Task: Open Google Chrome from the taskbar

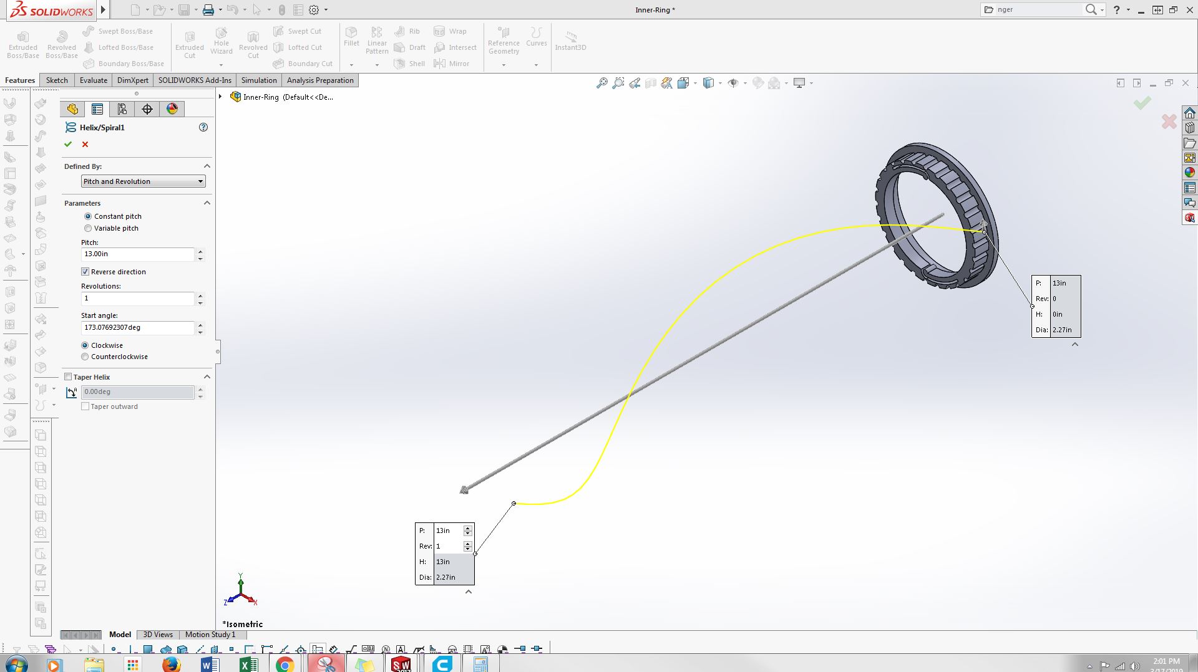Action: (285, 665)
